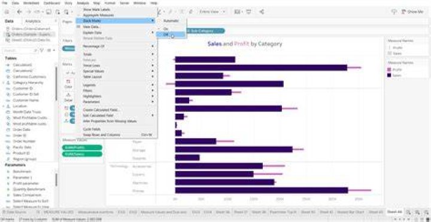Click the data pane search field
The width and height of the screenshot is (431, 222).
click(x=20, y=50)
